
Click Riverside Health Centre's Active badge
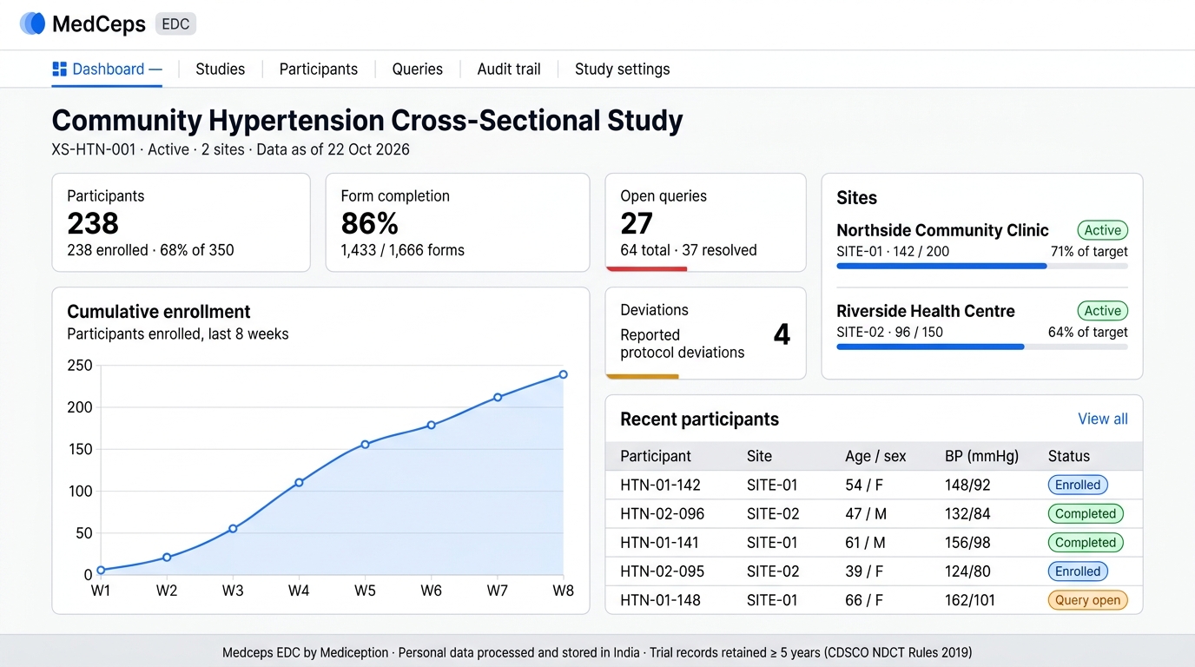[x=1102, y=311]
